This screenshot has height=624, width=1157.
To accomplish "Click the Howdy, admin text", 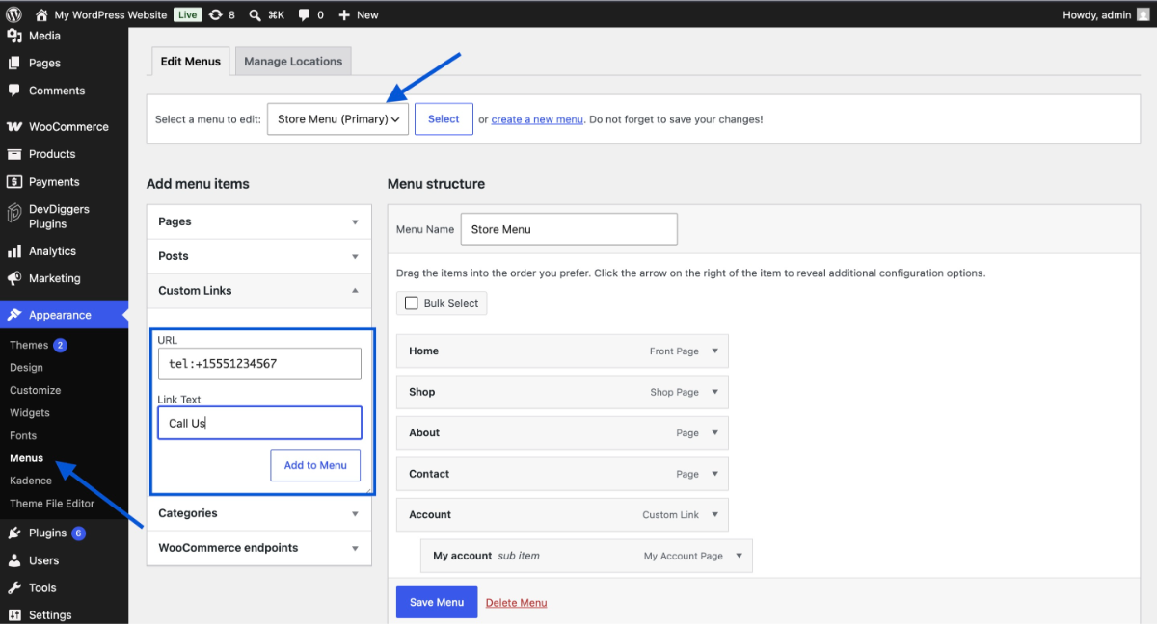I will tap(1097, 14).
